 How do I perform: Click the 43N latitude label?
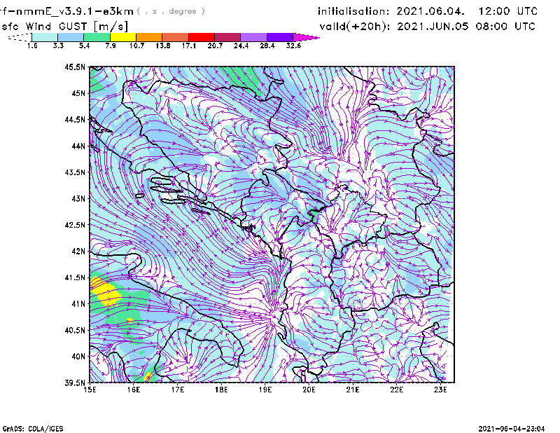(x=78, y=198)
